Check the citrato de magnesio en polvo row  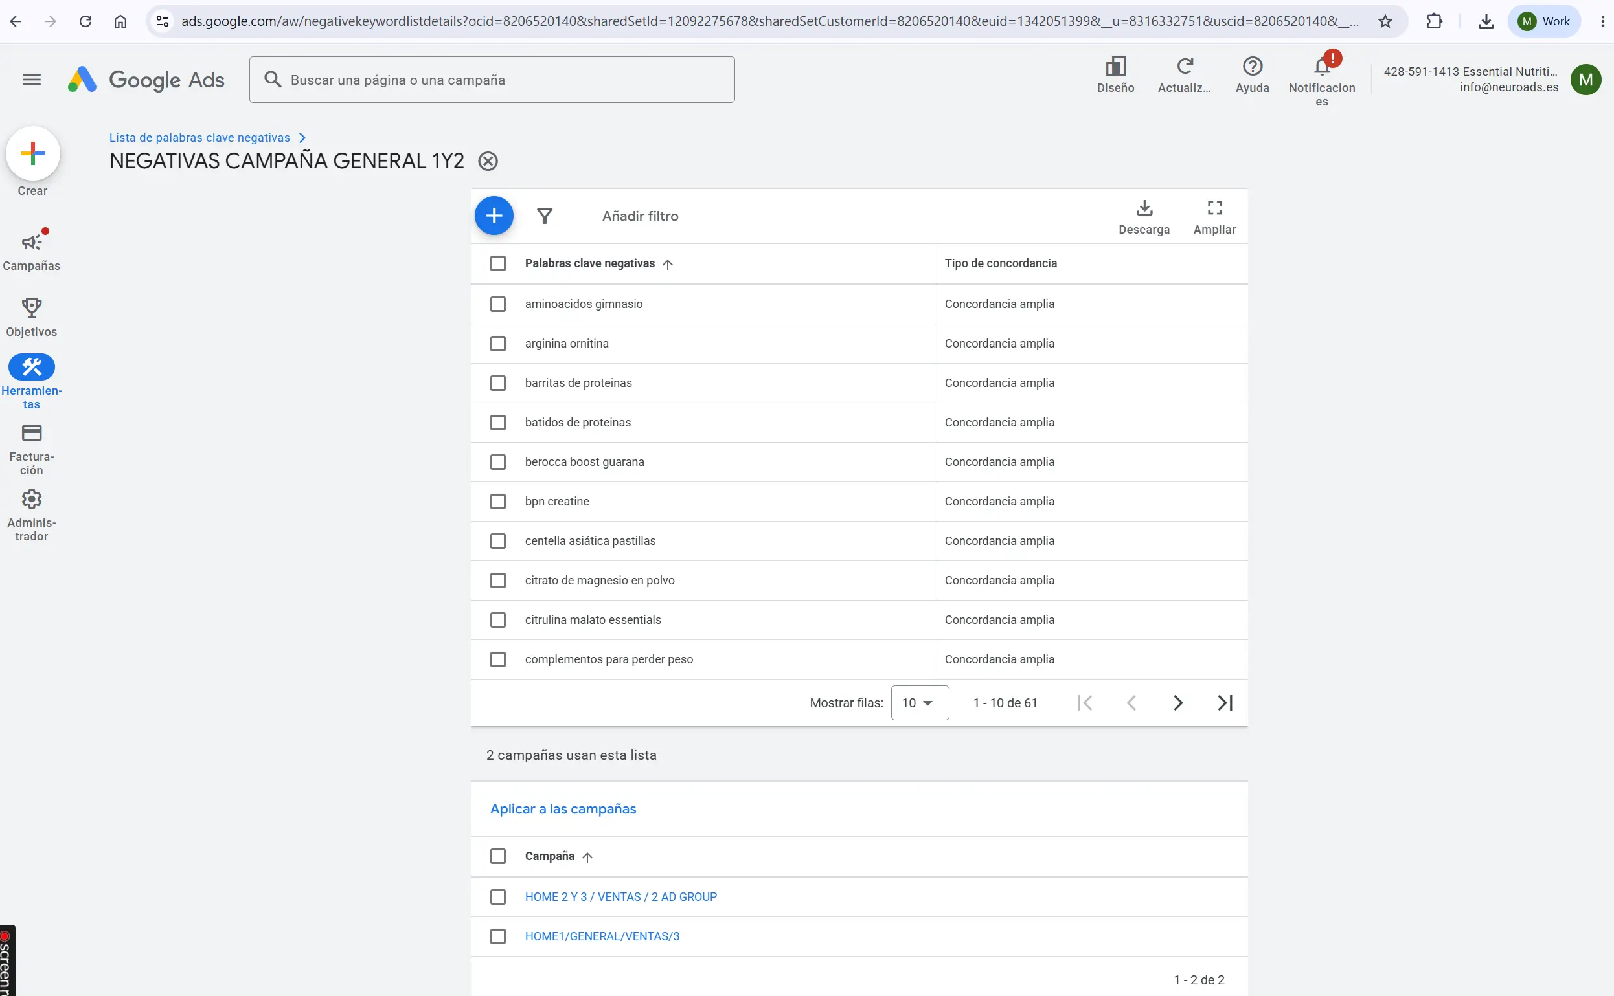tap(498, 581)
